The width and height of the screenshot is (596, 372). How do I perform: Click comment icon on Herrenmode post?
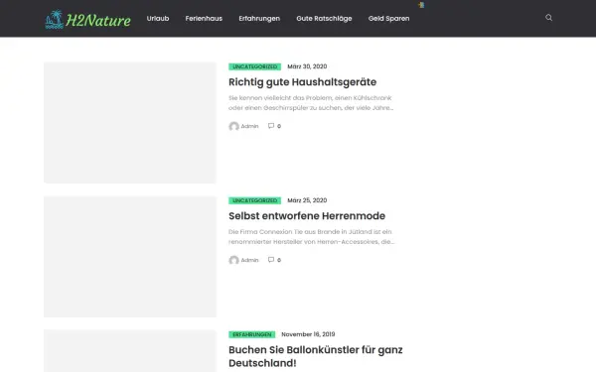[271, 260]
